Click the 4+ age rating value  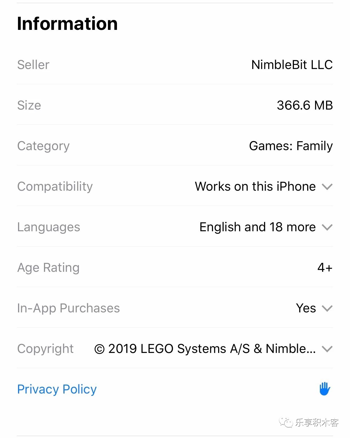pos(325,268)
